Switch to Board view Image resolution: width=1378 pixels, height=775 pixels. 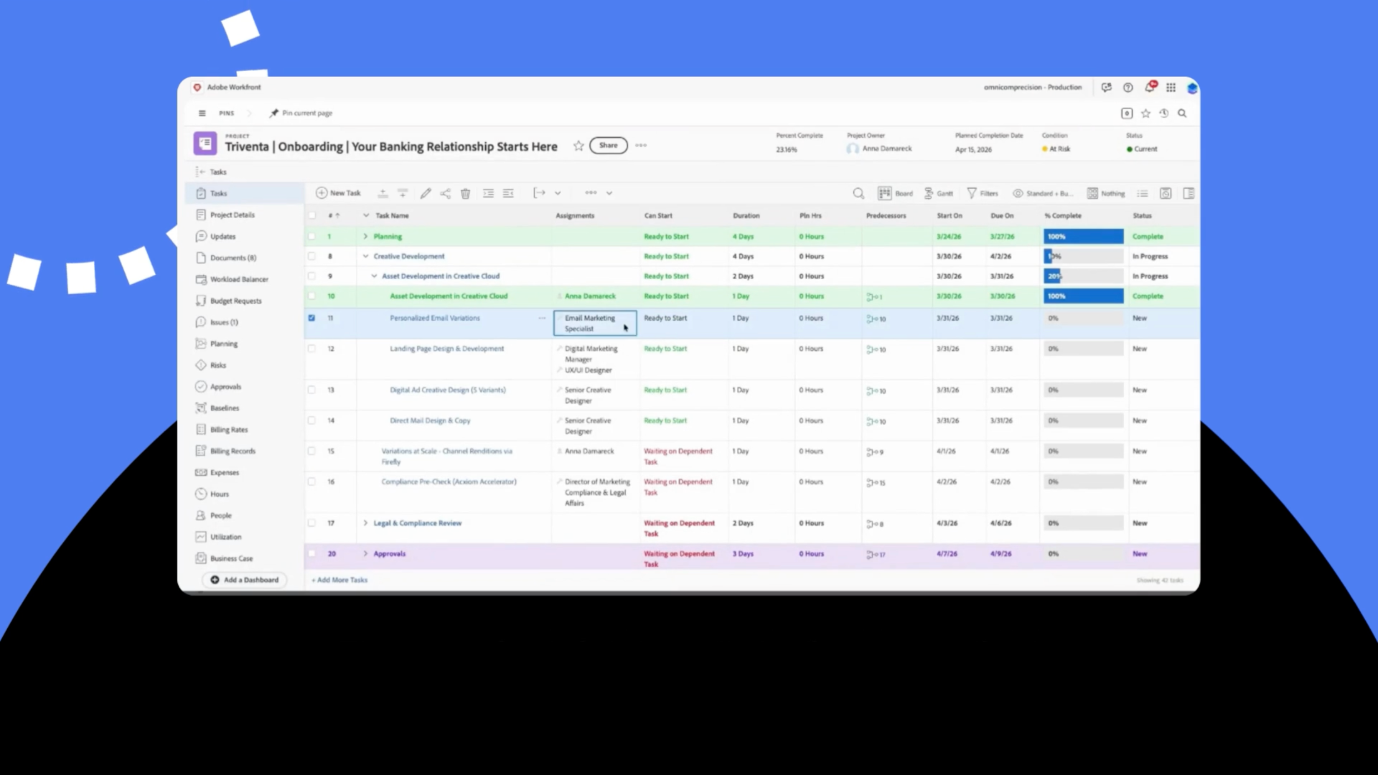click(895, 193)
